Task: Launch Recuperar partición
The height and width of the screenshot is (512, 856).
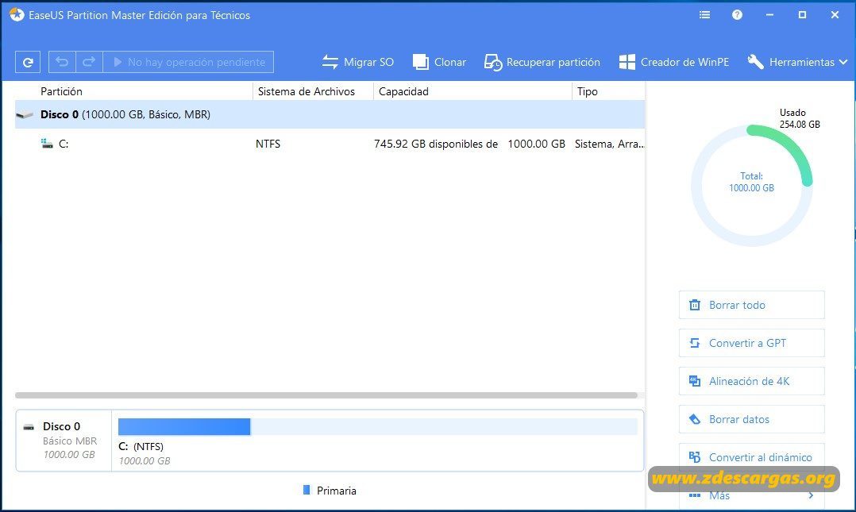Action: (x=542, y=62)
